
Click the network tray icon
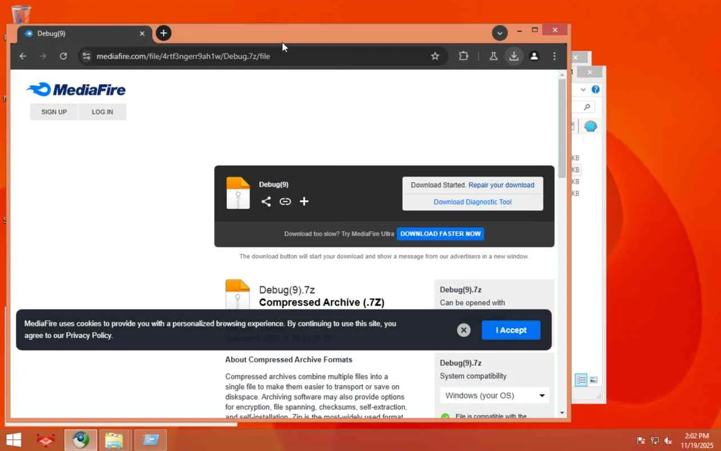(655, 441)
